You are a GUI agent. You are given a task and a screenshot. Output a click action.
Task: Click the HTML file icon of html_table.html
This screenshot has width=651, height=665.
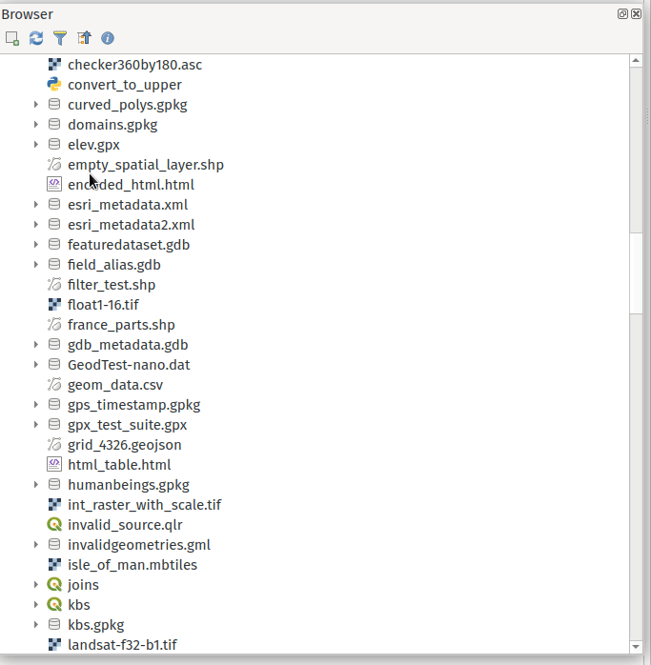54,465
